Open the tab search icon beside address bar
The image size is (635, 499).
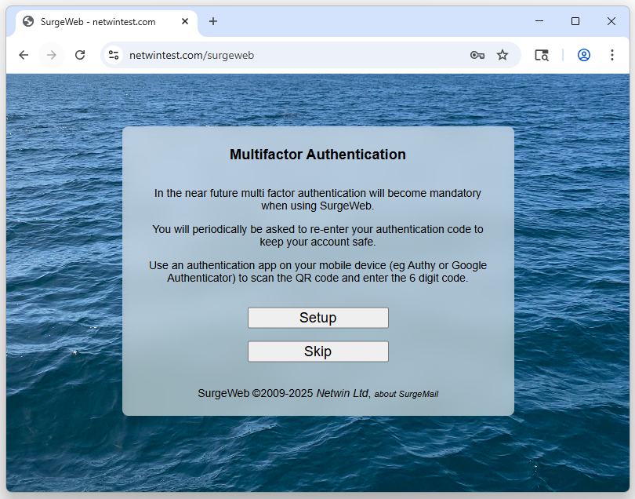[542, 55]
